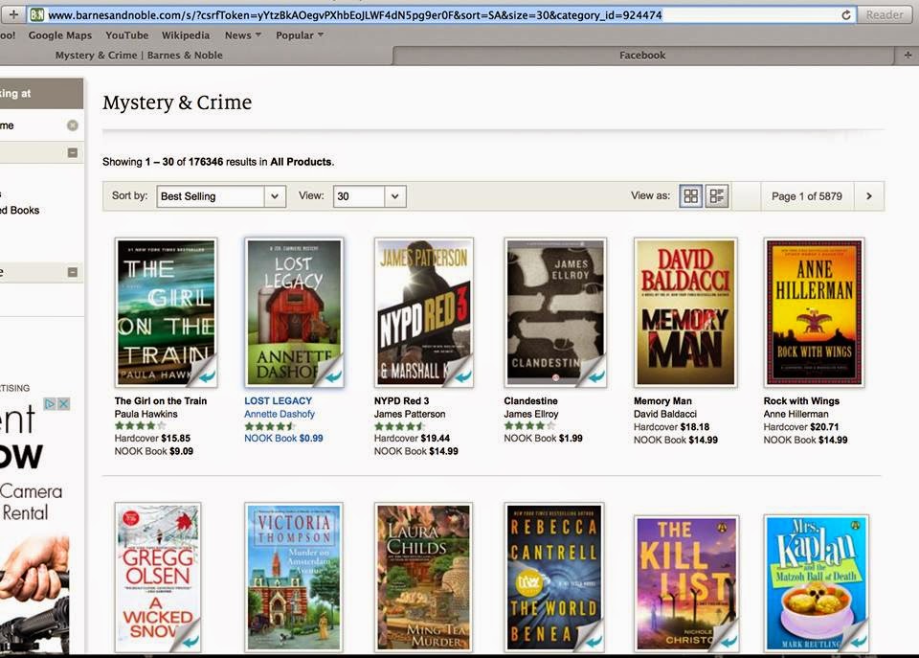
Task: Click author Anne Hillerman link
Action: coord(796,414)
